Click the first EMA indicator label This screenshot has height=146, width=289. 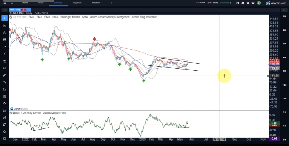pyautogui.click(x=40, y=17)
